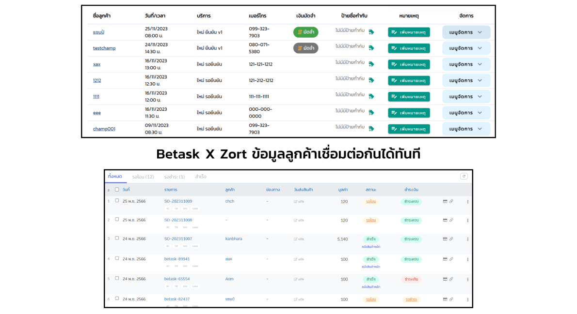Click the edit shipping date icon on row 1
This screenshot has width=577, height=314.
[296, 201]
